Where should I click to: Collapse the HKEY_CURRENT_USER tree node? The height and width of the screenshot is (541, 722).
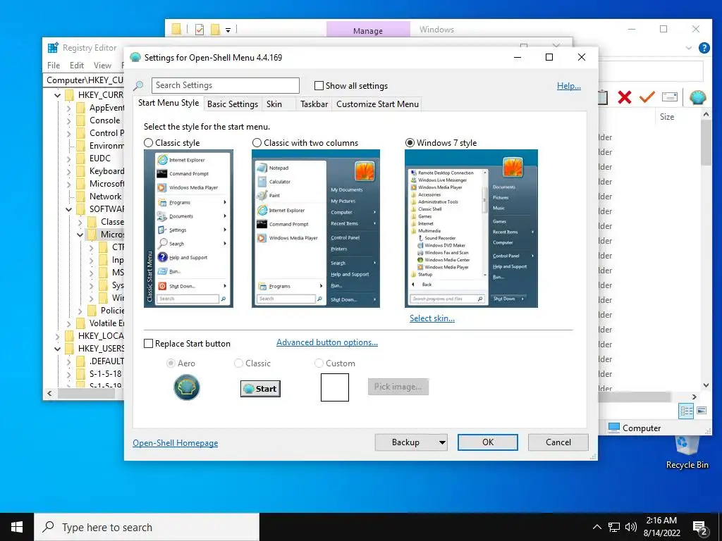(58, 95)
